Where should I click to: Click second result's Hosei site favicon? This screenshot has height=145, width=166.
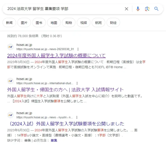10,81
